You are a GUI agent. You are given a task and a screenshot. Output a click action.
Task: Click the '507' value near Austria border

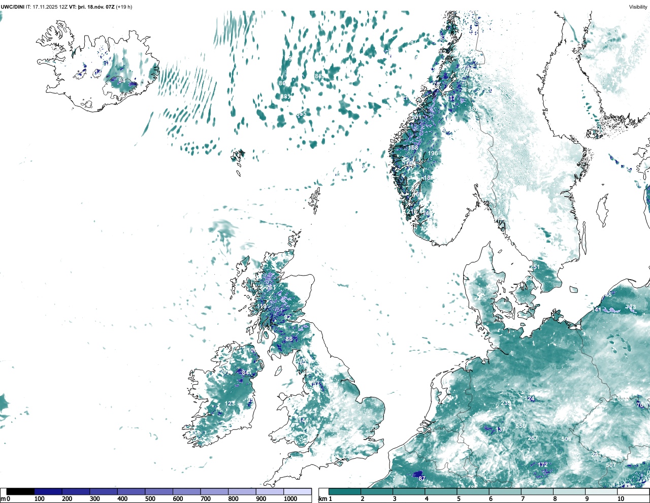[x=611, y=465]
